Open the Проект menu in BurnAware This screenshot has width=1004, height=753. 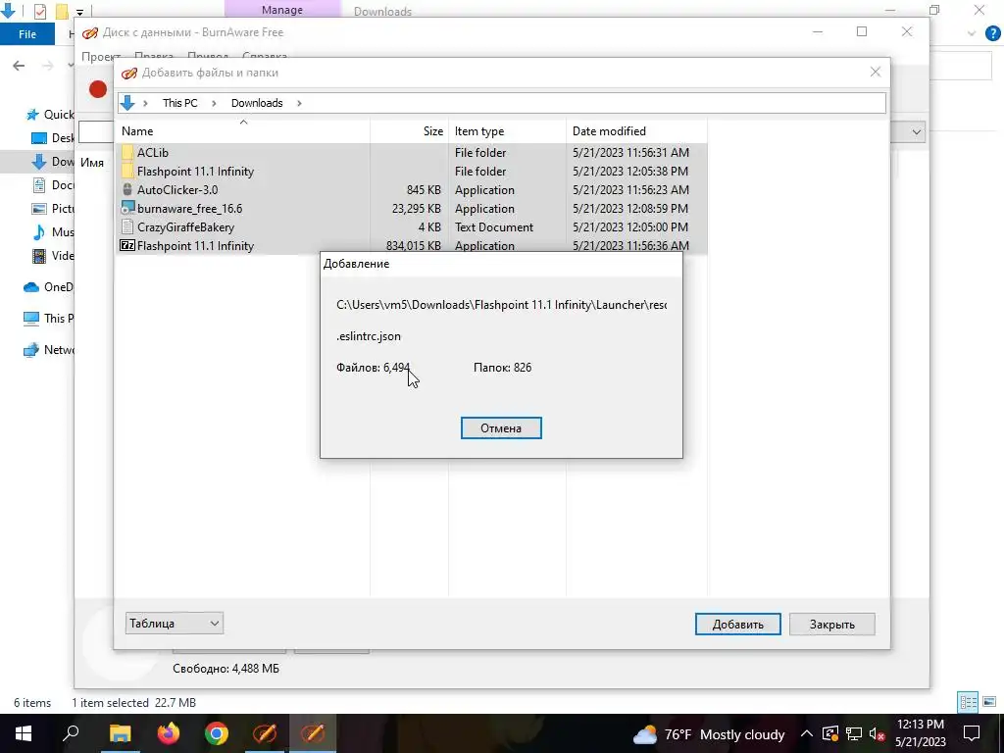click(101, 56)
